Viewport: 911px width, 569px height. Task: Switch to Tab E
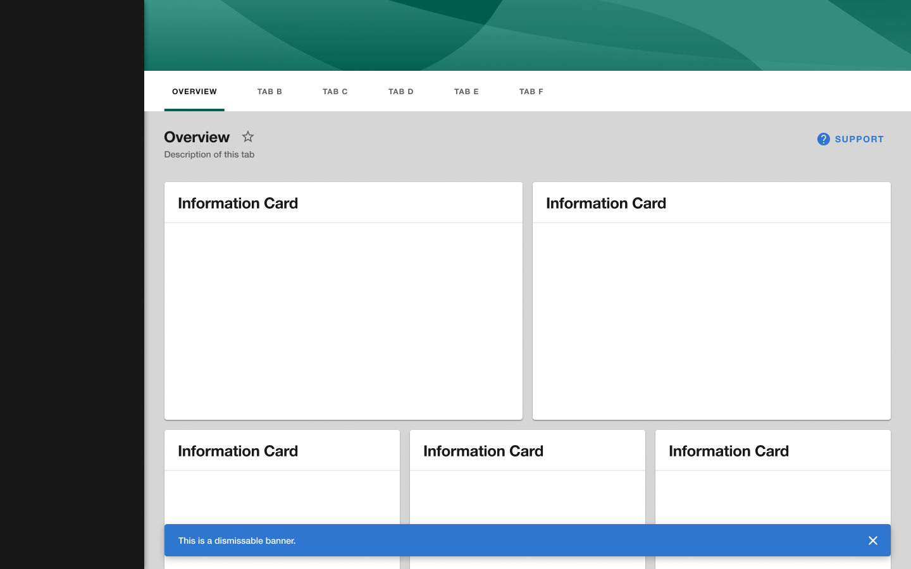point(466,91)
